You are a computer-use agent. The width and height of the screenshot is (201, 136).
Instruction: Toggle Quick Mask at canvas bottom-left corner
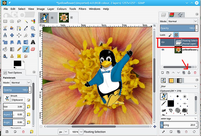coord(41,127)
